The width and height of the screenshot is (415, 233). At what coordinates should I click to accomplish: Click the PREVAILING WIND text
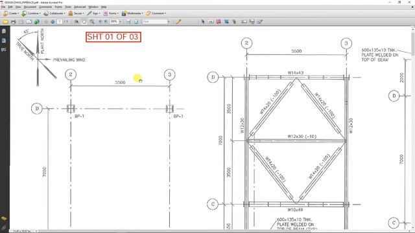pyautogui.click(x=69, y=60)
